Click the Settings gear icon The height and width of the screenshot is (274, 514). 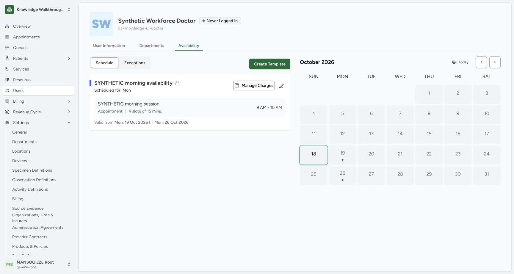pyautogui.click(x=7, y=123)
